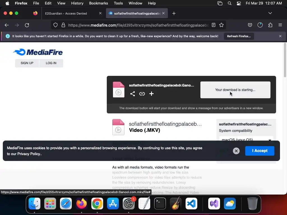Open TextEdit from the dock
This screenshot has width=287, height=215.
tap(144, 204)
